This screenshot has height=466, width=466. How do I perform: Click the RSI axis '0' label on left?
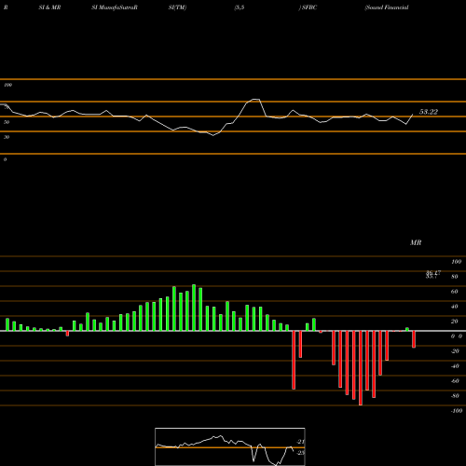click(x=5, y=159)
